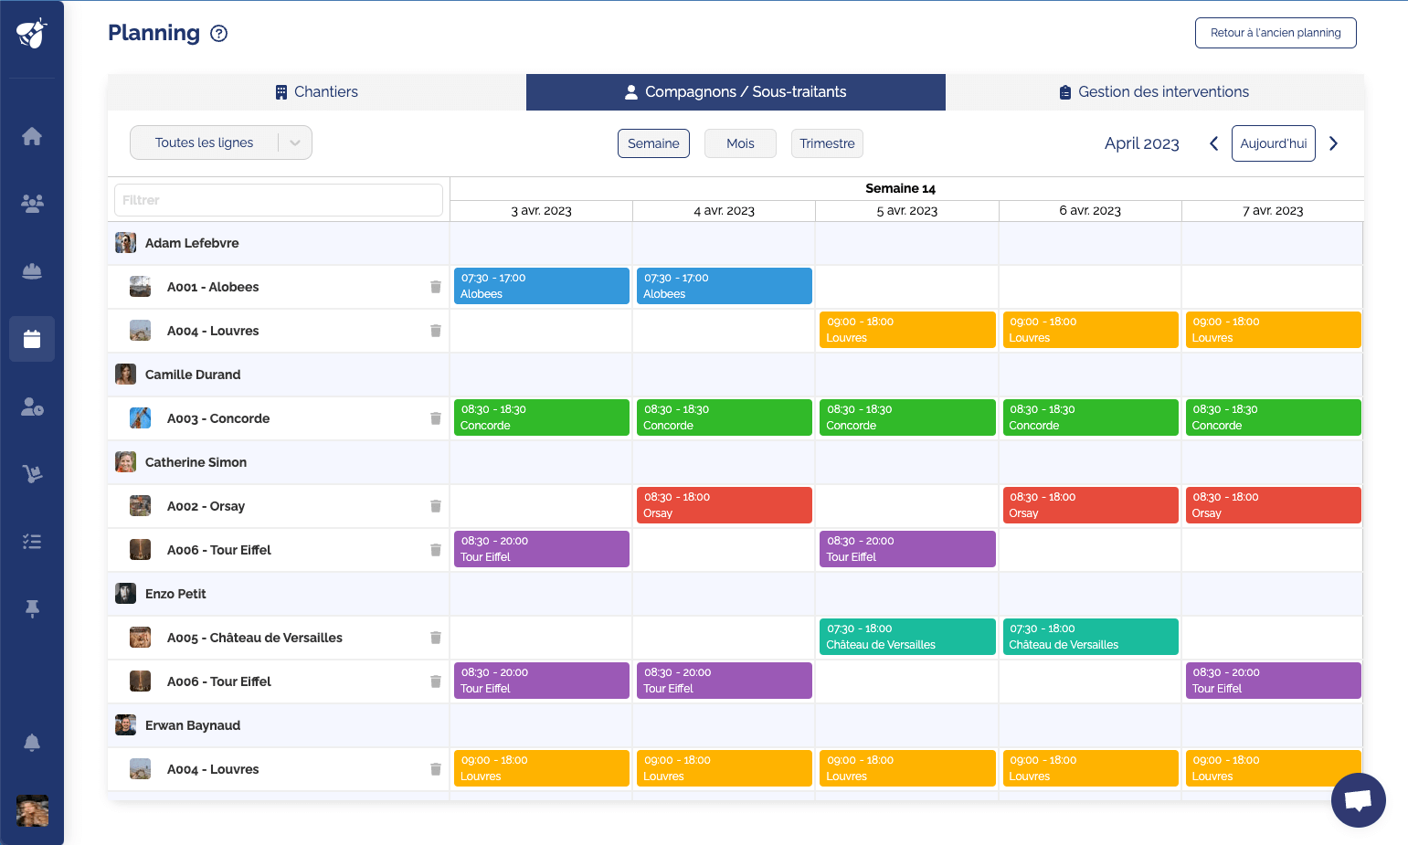Click the Filtrer input field
Image resolution: width=1408 pixels, height=845 pixels.
click(279, 200)
